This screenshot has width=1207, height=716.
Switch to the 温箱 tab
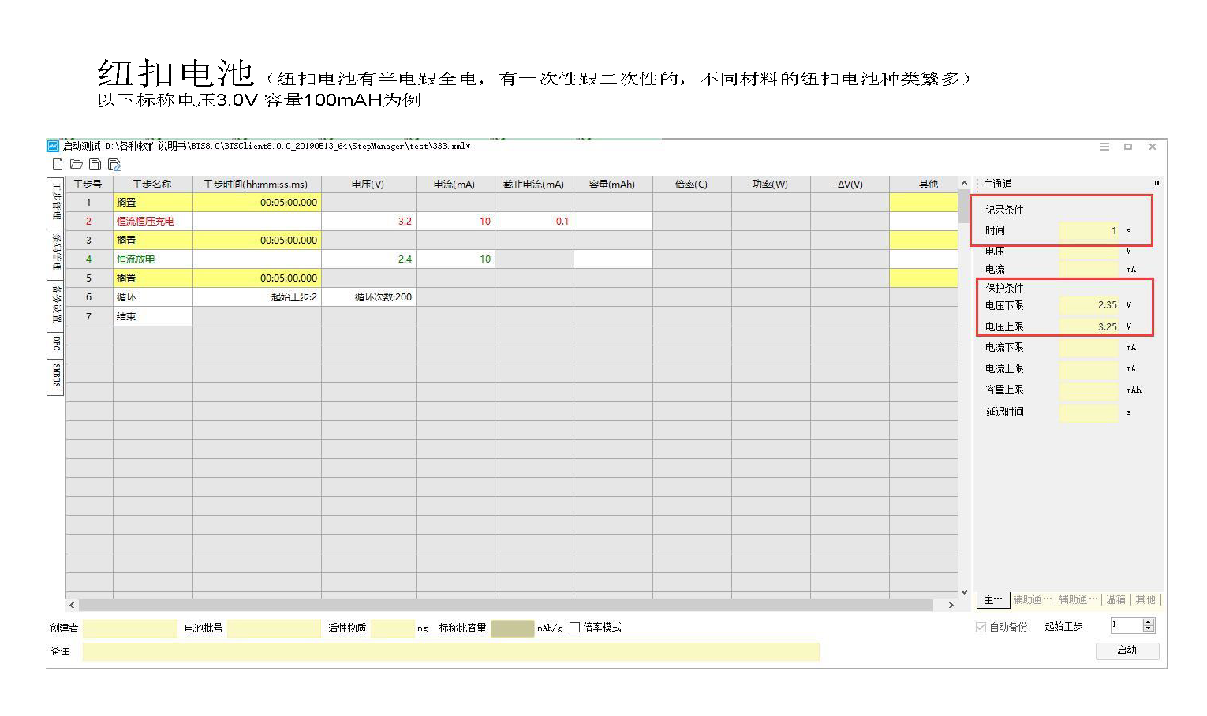click(x=1115, y=599)
